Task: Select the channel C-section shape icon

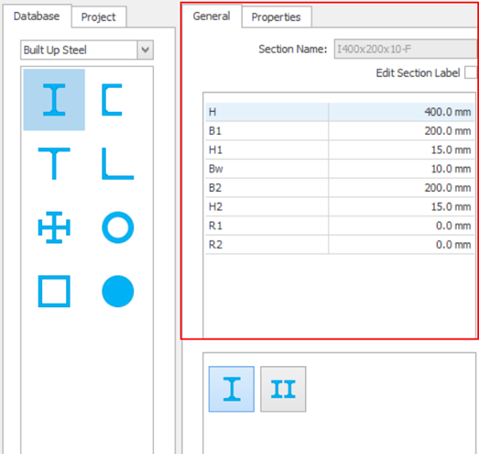Action: coord(112,100)
